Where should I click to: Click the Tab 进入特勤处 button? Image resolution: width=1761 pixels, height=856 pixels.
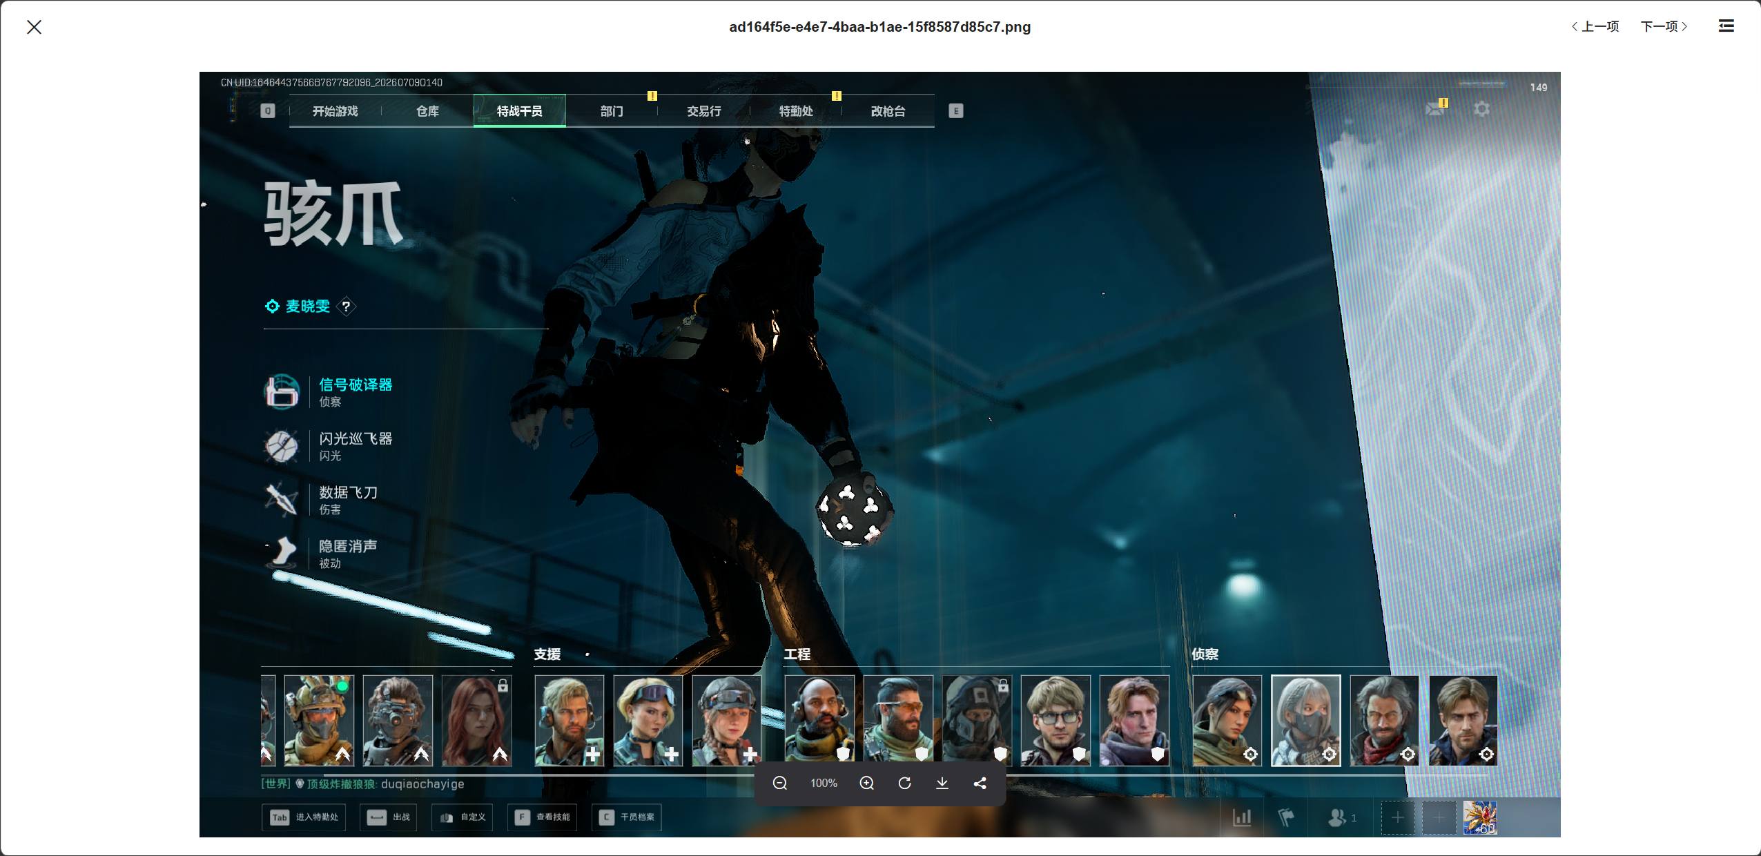pyautogui.click(x=304, y=817)
